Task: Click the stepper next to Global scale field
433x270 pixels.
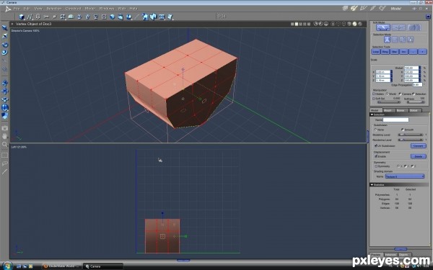Action: 420,68
